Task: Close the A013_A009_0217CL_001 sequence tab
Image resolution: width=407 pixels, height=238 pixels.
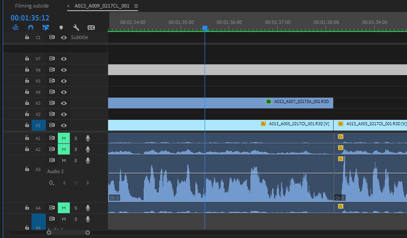Action: [68, 6]
